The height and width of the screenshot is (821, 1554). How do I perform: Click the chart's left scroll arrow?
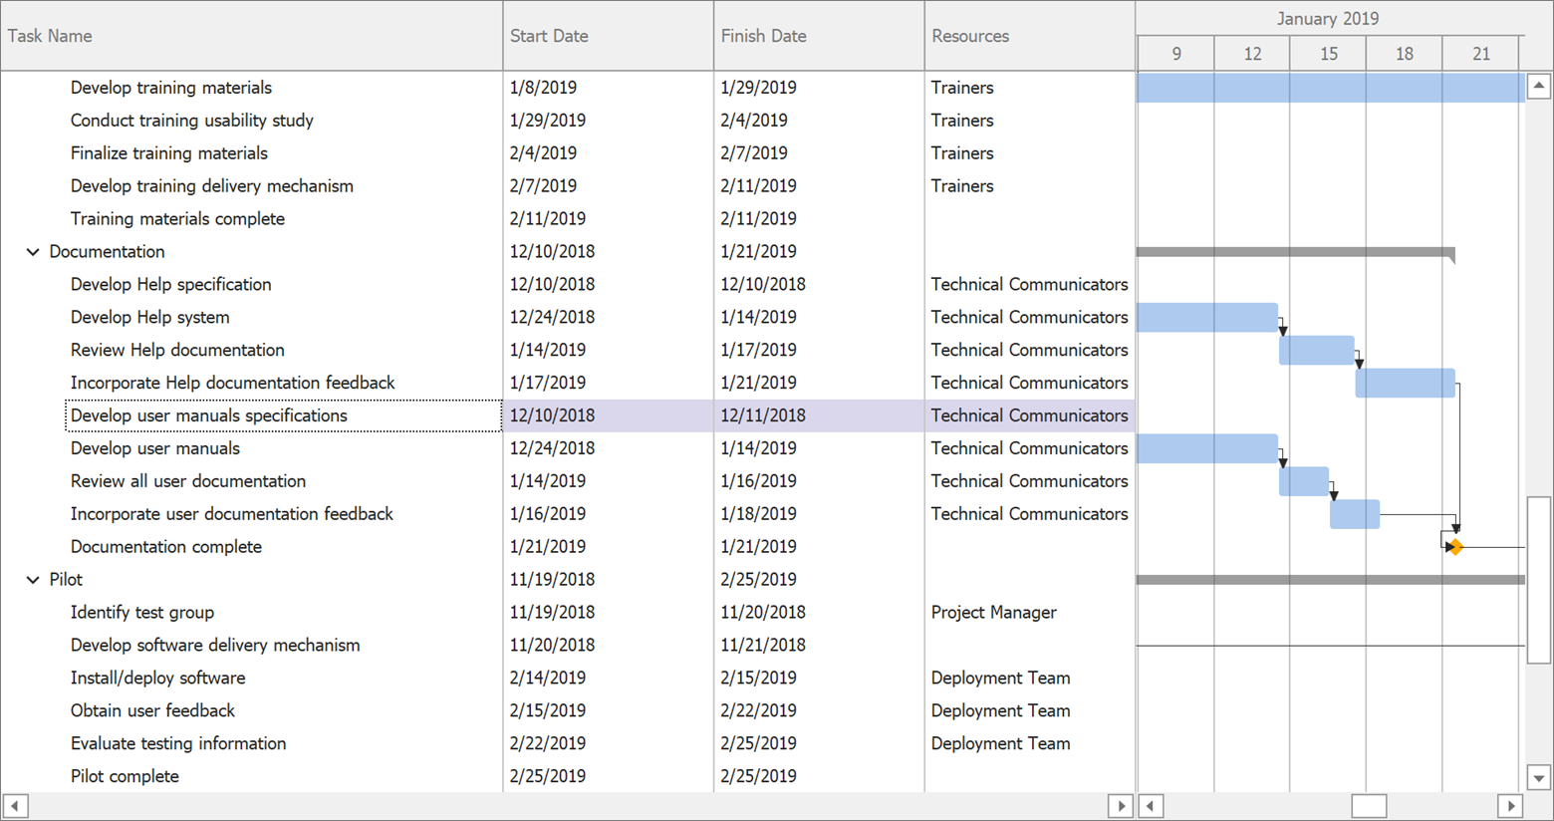pos(1151,805)
